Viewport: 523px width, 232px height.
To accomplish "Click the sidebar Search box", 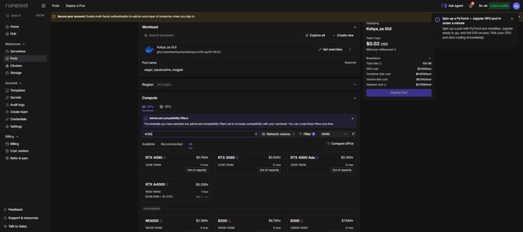I will click(25, 15).
